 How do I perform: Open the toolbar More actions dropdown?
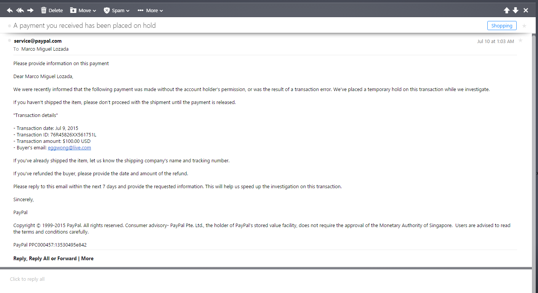pos(151,10)
